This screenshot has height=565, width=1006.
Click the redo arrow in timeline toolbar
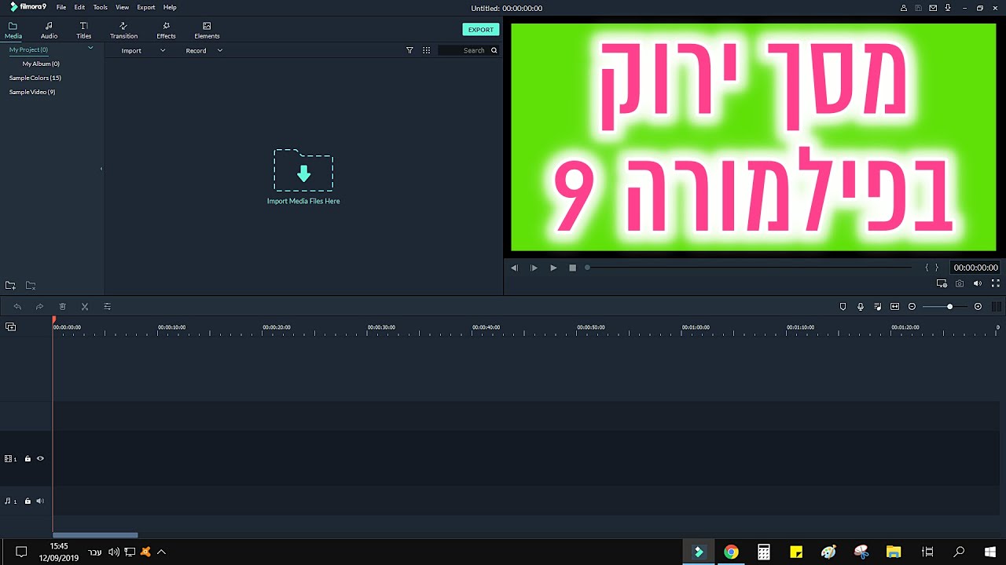pos(39,307)
